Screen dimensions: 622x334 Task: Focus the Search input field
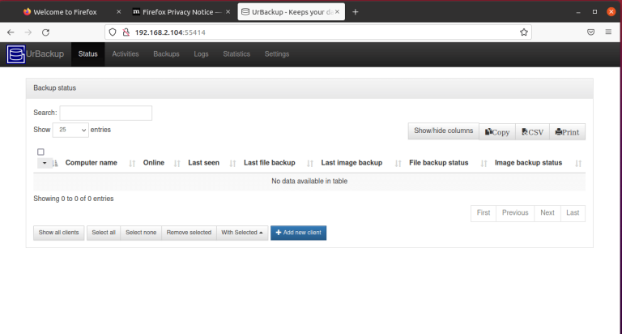tap(106, 113)
